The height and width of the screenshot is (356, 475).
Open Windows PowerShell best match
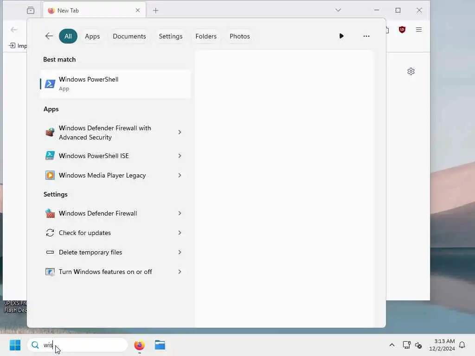click(x=115, y=84)
